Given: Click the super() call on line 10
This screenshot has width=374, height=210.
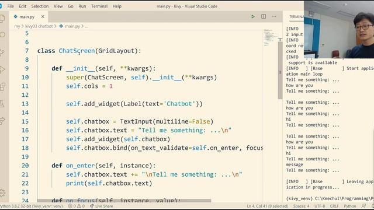Looking at the screenshot, I should (141, 78).
